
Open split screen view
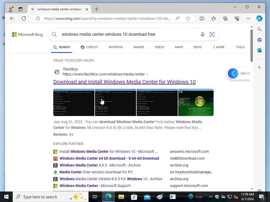(x=202, y=18)
